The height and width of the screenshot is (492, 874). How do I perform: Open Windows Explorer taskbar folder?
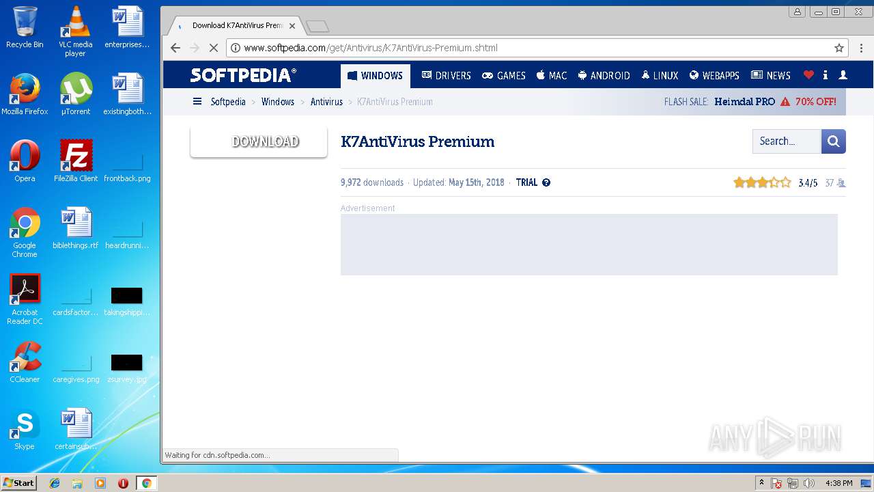click(77, 483)
